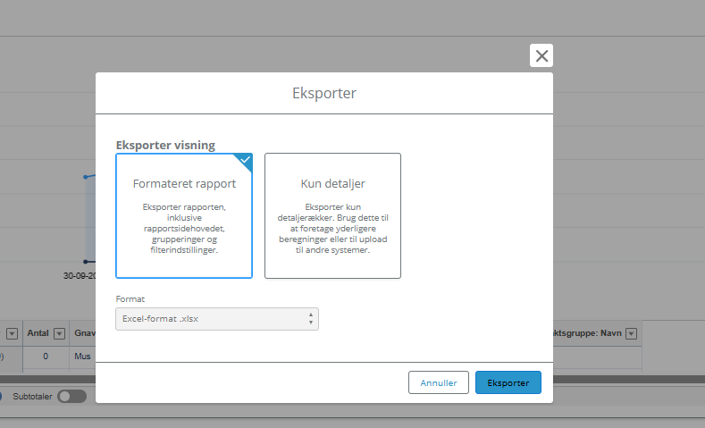705x428 pixels.
Task: Click the 30-09 date label on chart axis
Action: pos(80,275)
